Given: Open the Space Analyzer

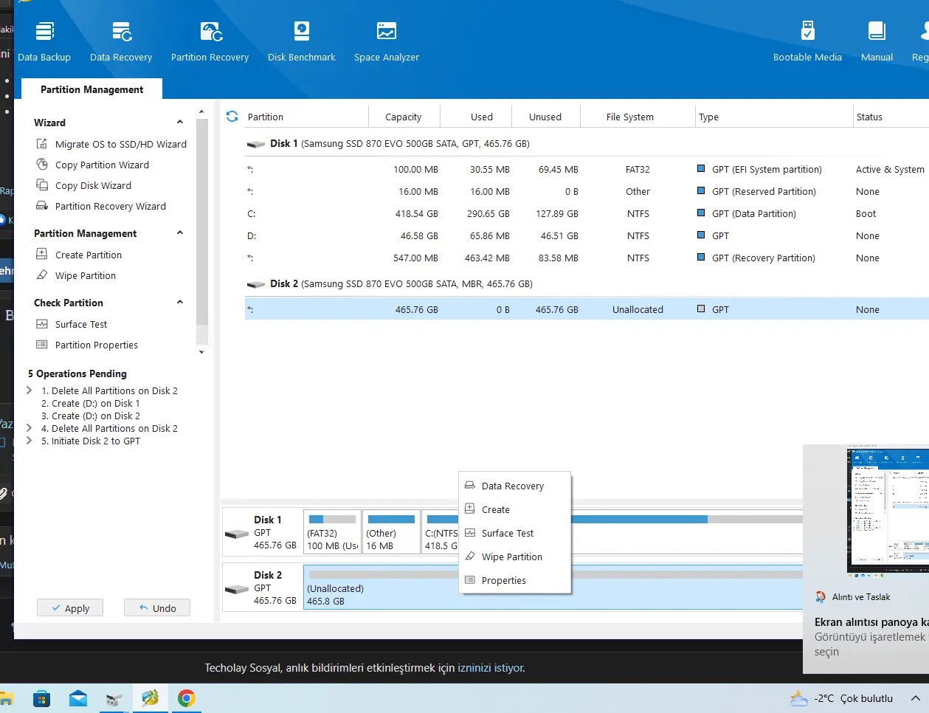Looking at the screenshot, I should click(387, 42).
